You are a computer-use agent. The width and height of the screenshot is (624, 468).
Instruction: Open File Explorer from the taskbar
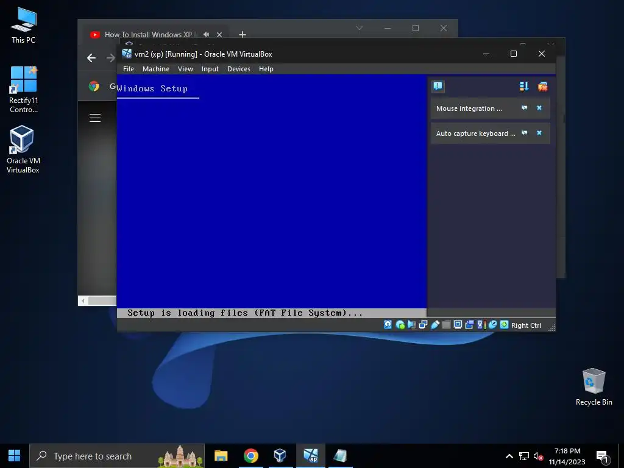click(x=221, y=456)
